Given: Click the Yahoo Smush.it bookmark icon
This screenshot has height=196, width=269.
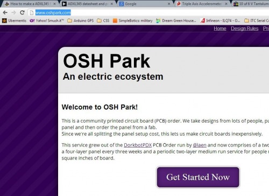Looking at the screenshot, I should [x=32, y=20].
